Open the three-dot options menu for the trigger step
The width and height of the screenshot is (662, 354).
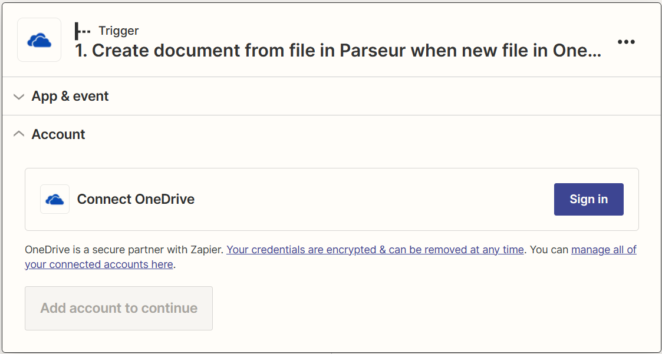[627, 41]
